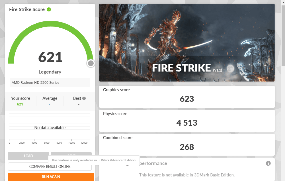Click the Graphics score label
The image size is (285, 181).
pos(116,90)
